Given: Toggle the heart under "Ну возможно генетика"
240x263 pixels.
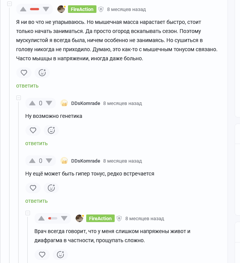Looking at the screenshot, I should [x=33, y=130].
